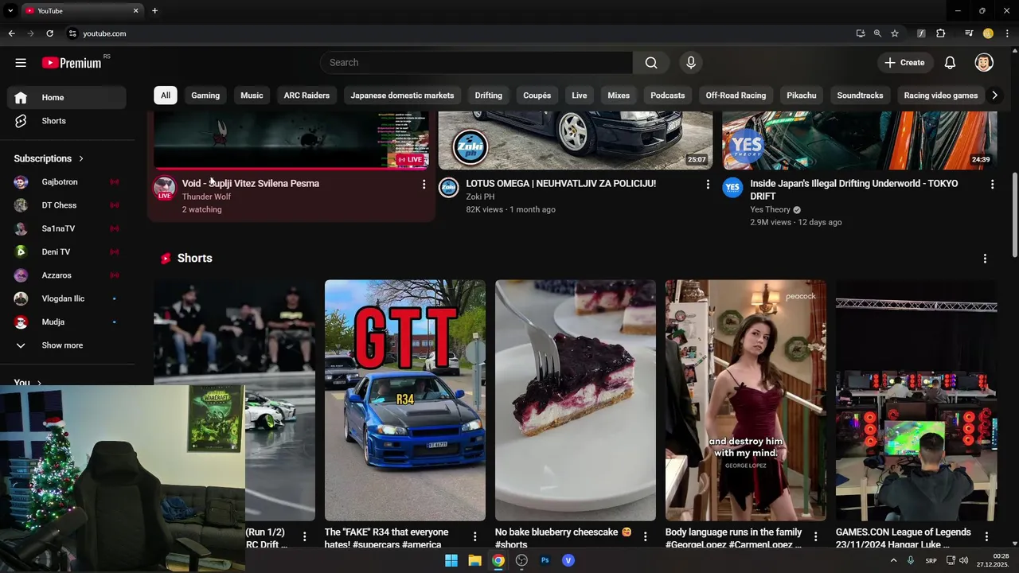This screenshot has width=1019, height=573.
Task: Open Deni TV subscription channel
Action: click(x=67, y=252)
